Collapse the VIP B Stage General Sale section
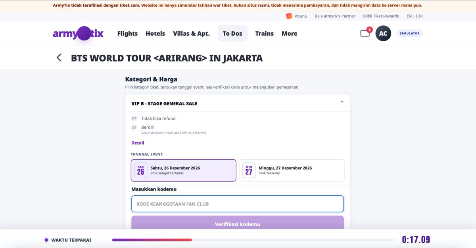 342,102
